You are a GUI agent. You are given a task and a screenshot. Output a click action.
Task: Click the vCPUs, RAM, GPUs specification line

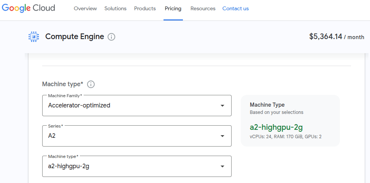[x=286, y=137]
